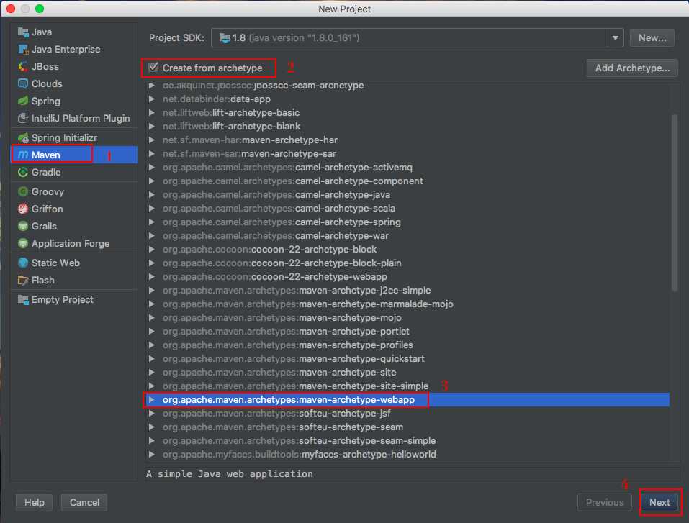Toggle the Create from archetype checkbox
Image resolution: width=689 pixels, height=523 pixels.
(x=153, y=68)
